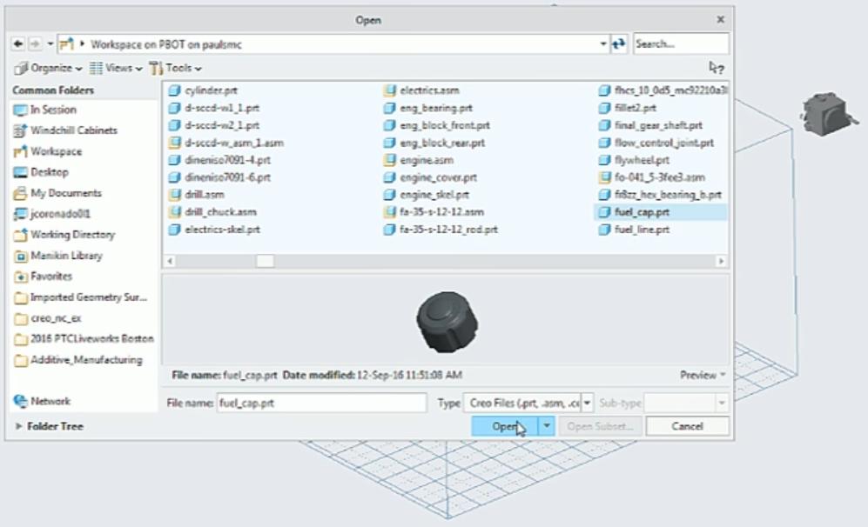Open the Manikin Library

pos(58,256)
